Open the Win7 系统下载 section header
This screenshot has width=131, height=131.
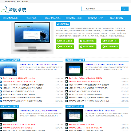click(x=75, y=60)
